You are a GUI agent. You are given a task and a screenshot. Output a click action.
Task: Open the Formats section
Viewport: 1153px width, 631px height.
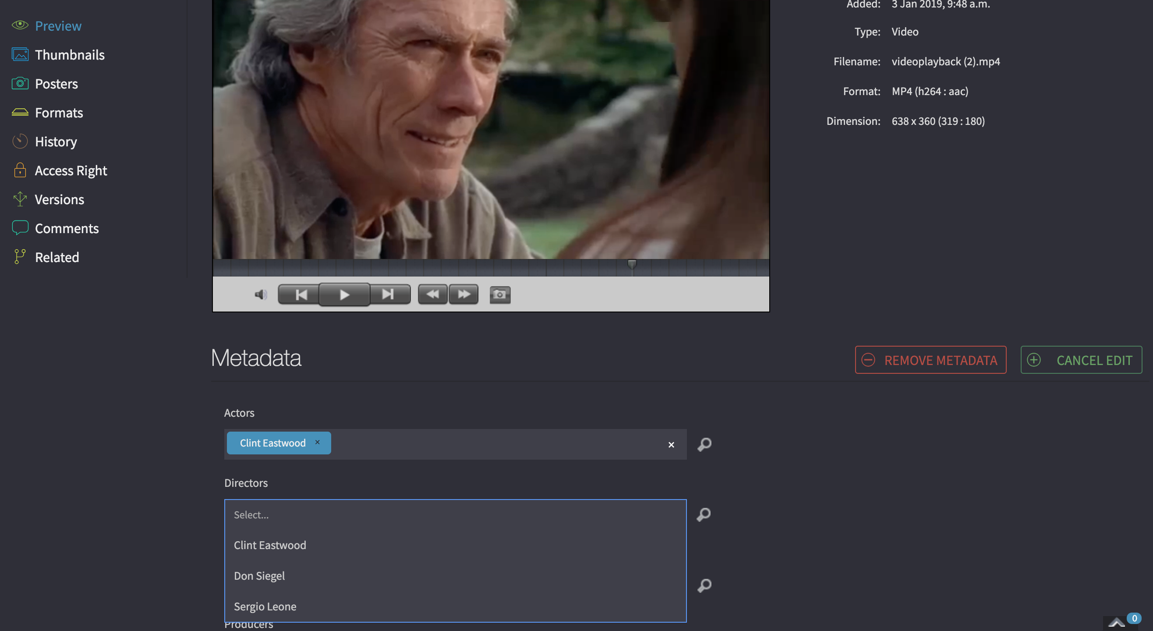[59, 113]
